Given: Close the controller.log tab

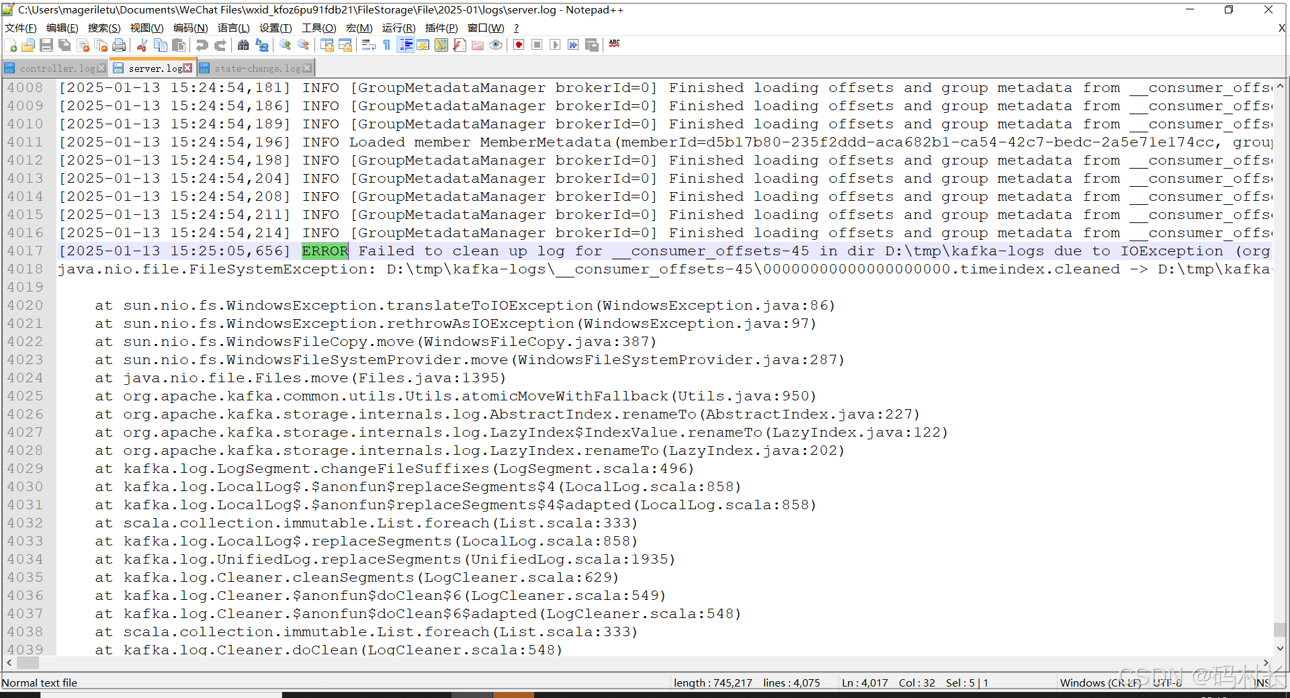Looking at the screenshot, I should click(101, 68).
